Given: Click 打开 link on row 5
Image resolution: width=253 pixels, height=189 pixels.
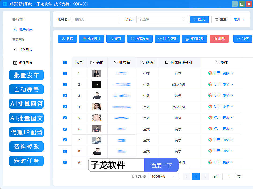Looking at the screenshot, I should click(x=217, y=118).
